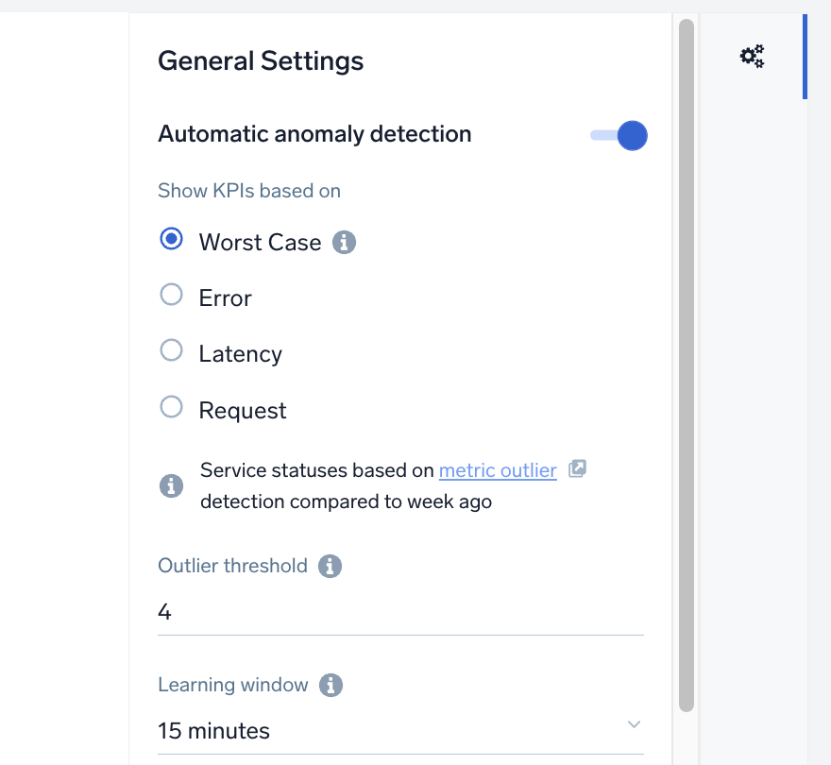Viewport: 831px width, 765px height.
Task: Select the Request radio button
Action: pyautogui.click(x=171, y=406)
